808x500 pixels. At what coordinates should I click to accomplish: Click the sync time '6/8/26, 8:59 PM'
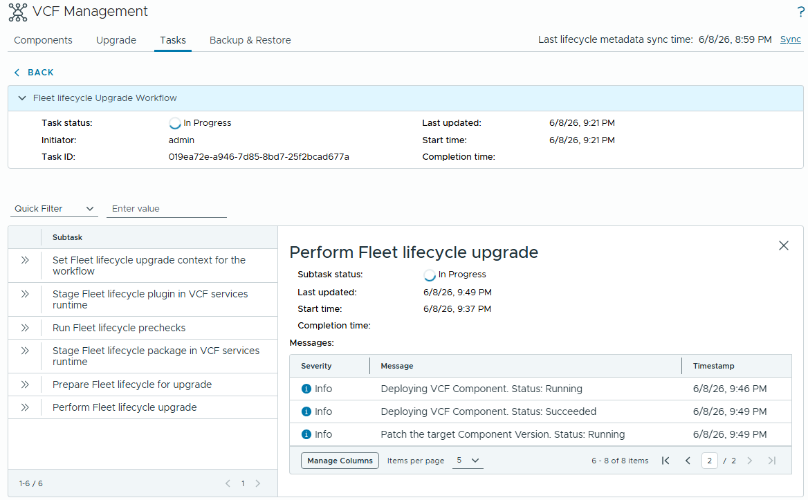pyautogui.click(x=735, y=39)
